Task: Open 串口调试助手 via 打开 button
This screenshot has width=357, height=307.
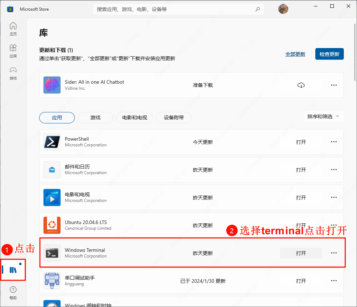Action: (301, 281)
